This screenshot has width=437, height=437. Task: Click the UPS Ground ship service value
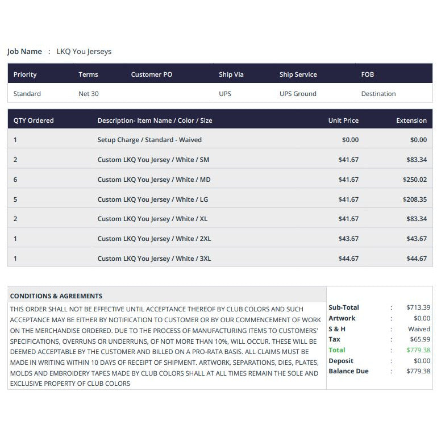(298, 94)
